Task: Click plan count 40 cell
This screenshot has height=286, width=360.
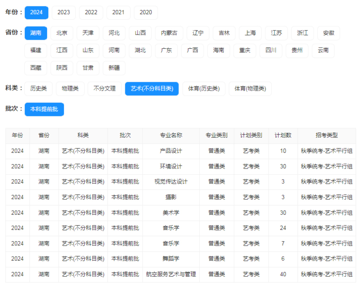Action: (283, 275)
